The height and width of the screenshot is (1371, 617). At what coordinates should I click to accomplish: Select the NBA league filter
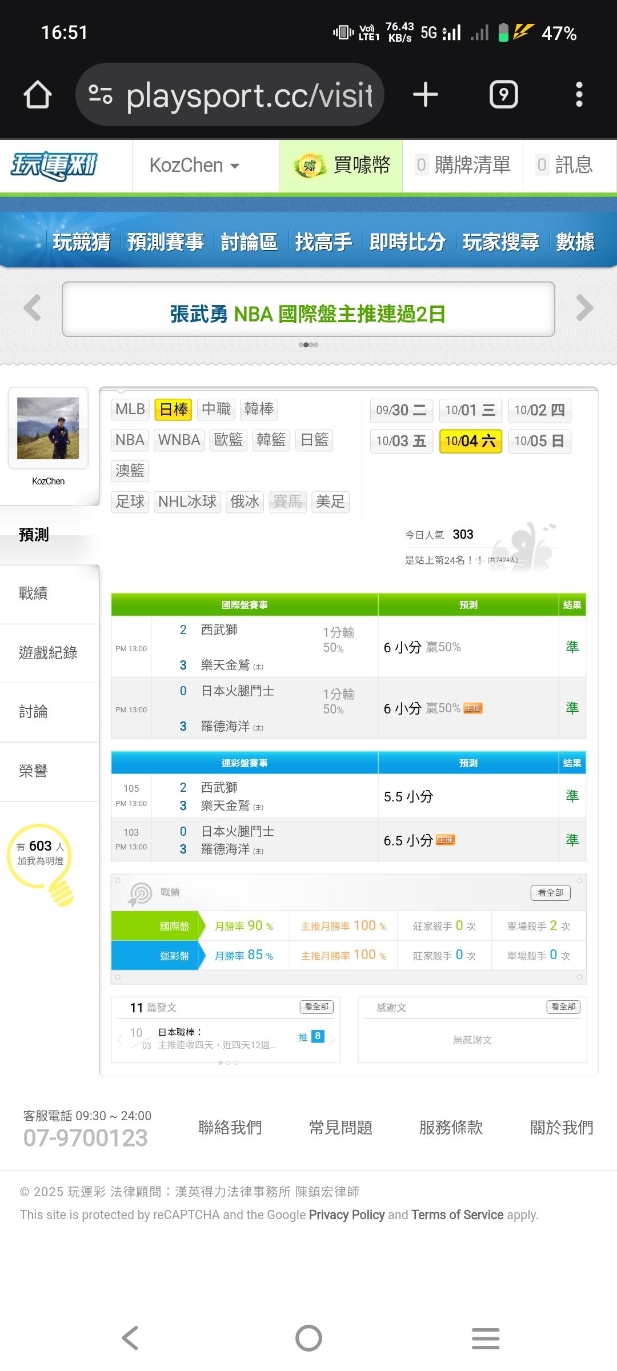point(130,440)
